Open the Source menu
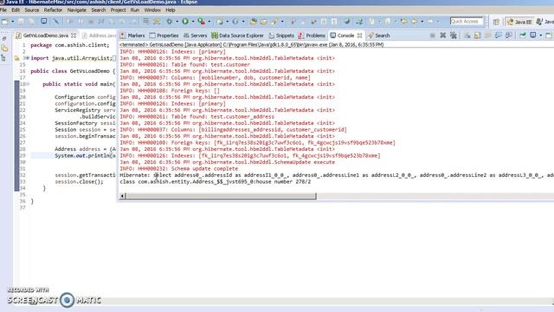The width and height of the screenshot is (554, 312). pyautogui.click(x=32, y=10)
